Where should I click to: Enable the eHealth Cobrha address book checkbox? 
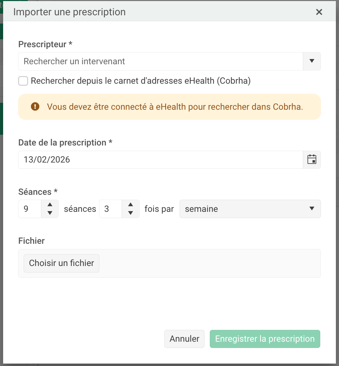(23, 81)
